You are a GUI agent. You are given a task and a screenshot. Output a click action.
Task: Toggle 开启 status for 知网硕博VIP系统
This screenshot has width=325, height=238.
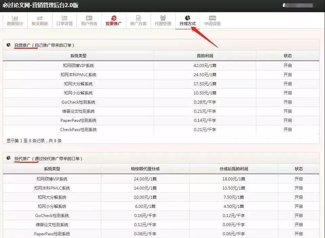coord(287,65)
